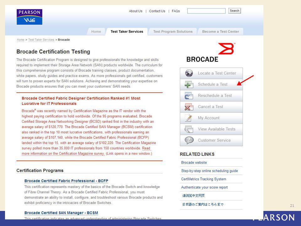This screenshot has height=226, width=301.
Task: Open the Contact Us link
Action: click(157, 11)
